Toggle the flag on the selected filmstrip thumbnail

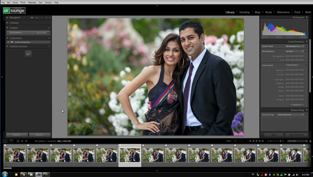tap(120, 145)
